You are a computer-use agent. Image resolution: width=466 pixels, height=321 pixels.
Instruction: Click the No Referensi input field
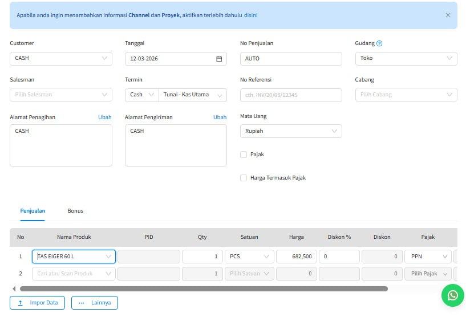coord(291,95)
